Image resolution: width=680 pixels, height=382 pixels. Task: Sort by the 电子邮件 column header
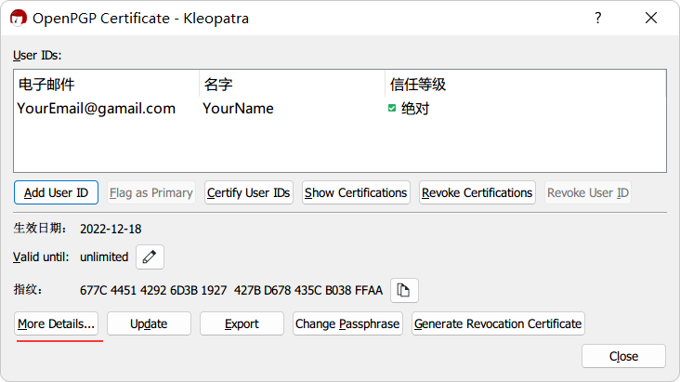coord(106,85)
